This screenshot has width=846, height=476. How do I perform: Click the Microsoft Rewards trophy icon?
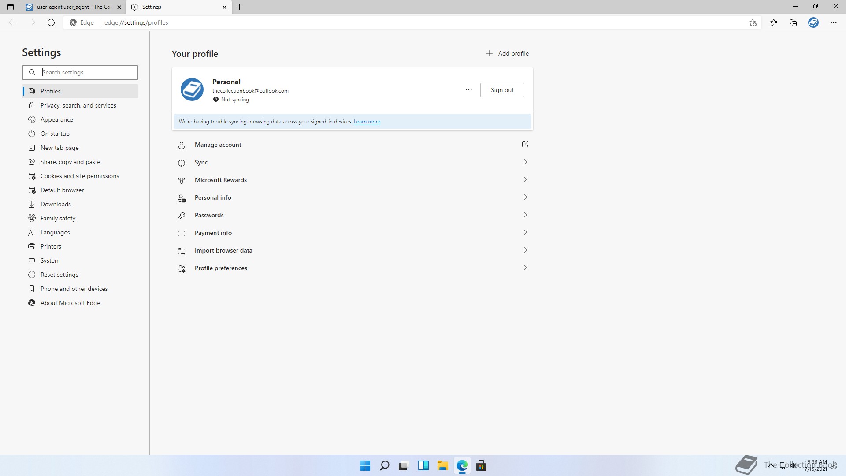(x=182, y=180)
